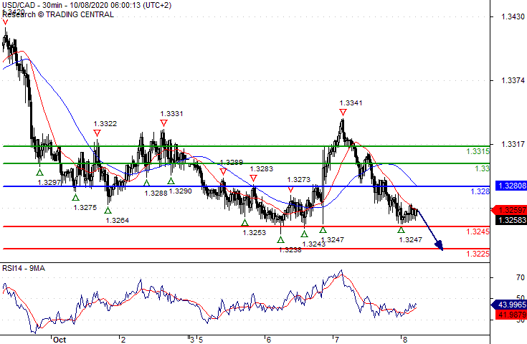This screenshot has height=344, width=527.
Task: Click the 1.3264 swing low label
Action: tap(118, 221)
